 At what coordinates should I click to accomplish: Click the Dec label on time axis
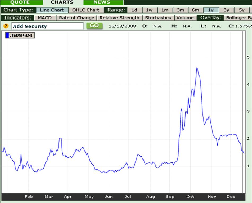(x=231, y=197)
